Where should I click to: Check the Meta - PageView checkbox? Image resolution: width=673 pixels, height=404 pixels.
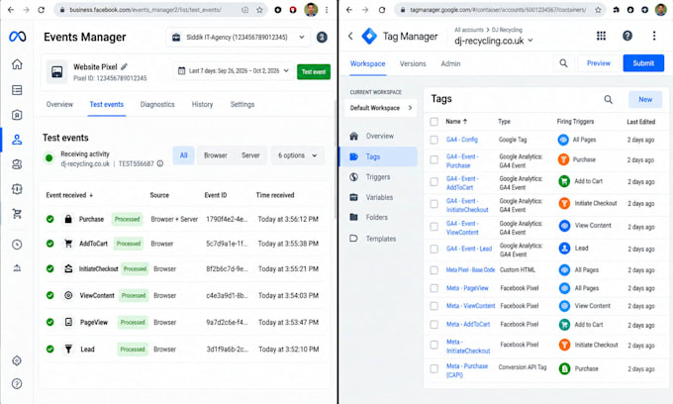pyautogui.click(x=433, y=288)
